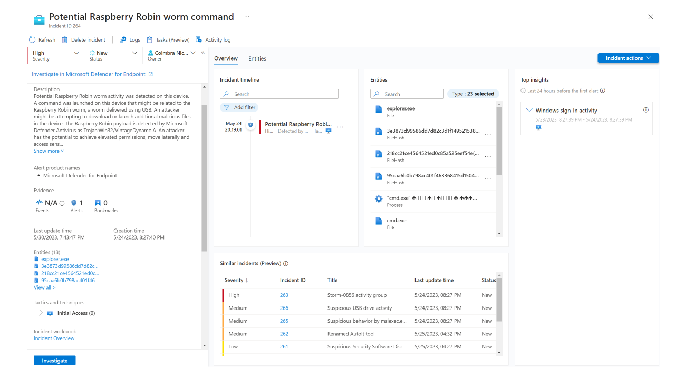Click the Investigate button
Screen dimensions: 675x379
pyautogui.click(x=55, y=361)
